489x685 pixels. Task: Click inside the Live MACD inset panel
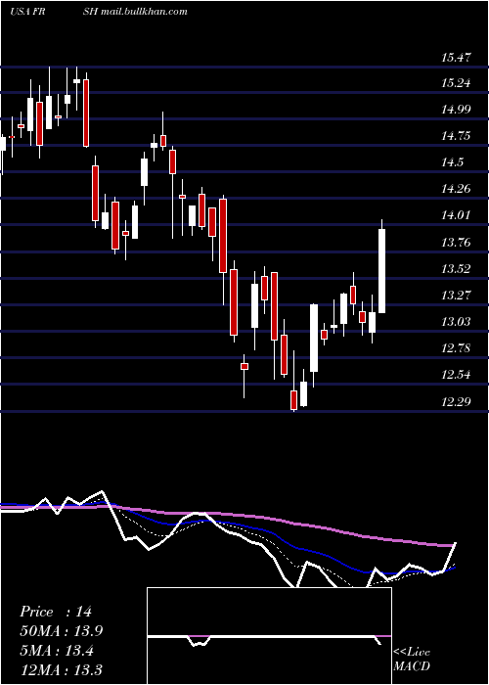269,636
